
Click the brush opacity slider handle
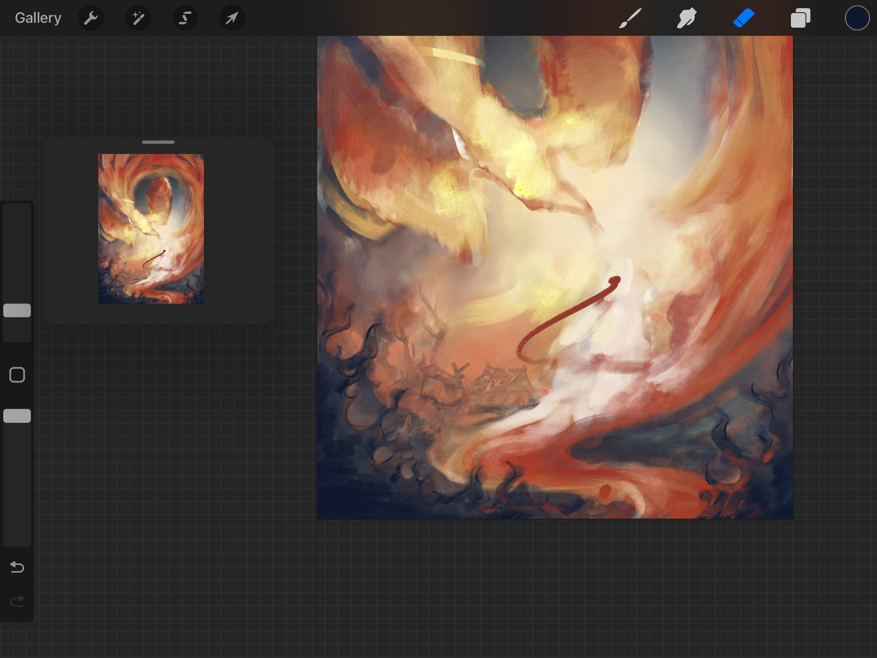17,416
